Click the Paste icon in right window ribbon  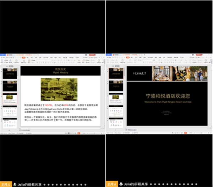point(108,61)
